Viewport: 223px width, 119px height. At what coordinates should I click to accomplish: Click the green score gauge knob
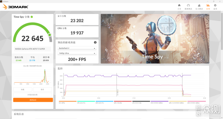coord(50,35)
